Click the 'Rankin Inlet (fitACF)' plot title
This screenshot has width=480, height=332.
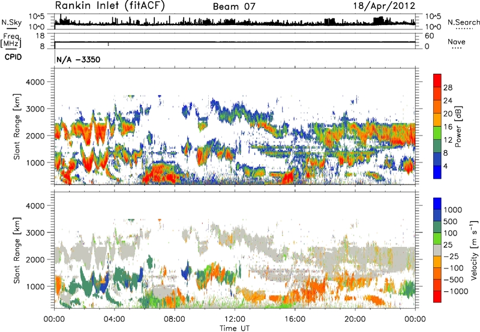(x=110, y=6)
